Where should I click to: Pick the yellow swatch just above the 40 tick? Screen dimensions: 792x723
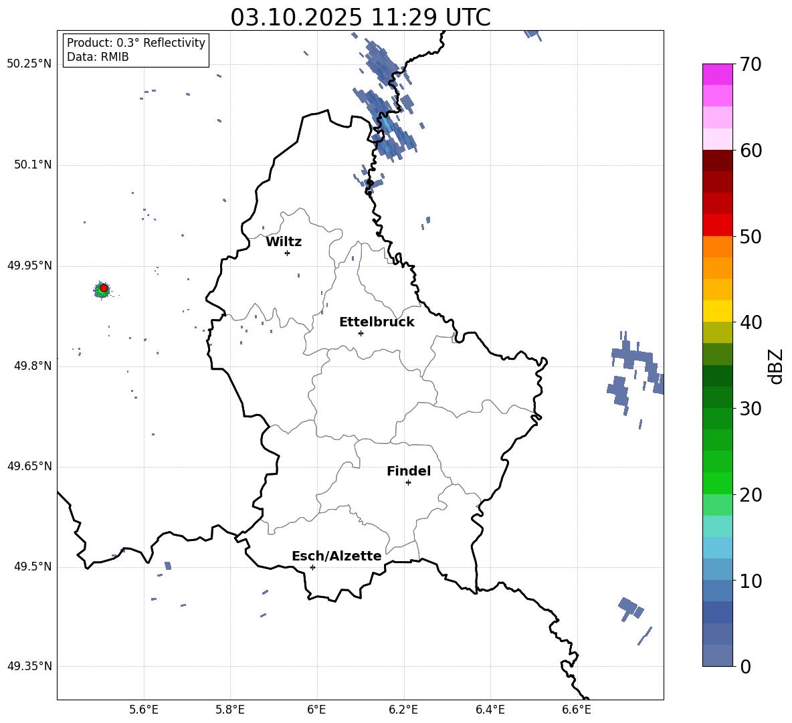(x=717, y=311)
